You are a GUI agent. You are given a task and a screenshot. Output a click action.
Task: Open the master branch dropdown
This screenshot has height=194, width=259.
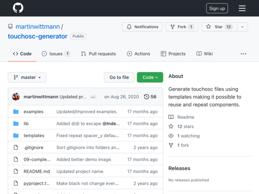coord(27,77)
